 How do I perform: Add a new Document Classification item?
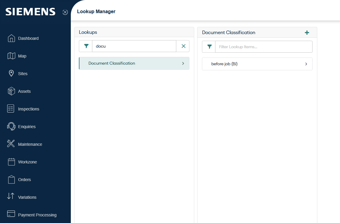click(x=307, y=33)
